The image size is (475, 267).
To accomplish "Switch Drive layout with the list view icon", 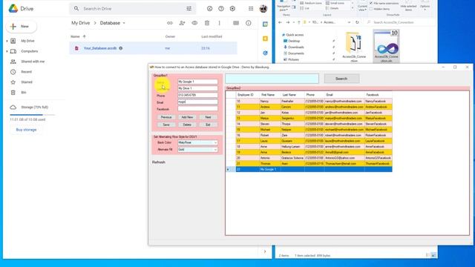I will pyautogui.click(x=236, y=23).
